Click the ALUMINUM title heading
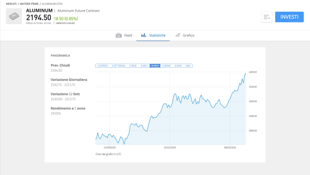 coord(39,11)
